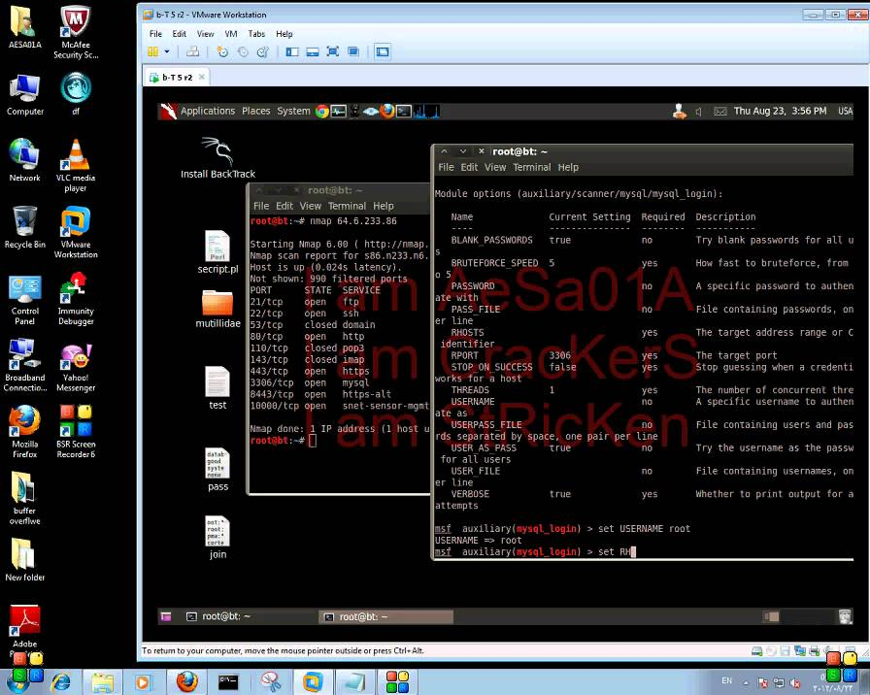Open Control Panel desktop icon
The height and width of the screenshot is (695, 870).
(x=25, y=300)
